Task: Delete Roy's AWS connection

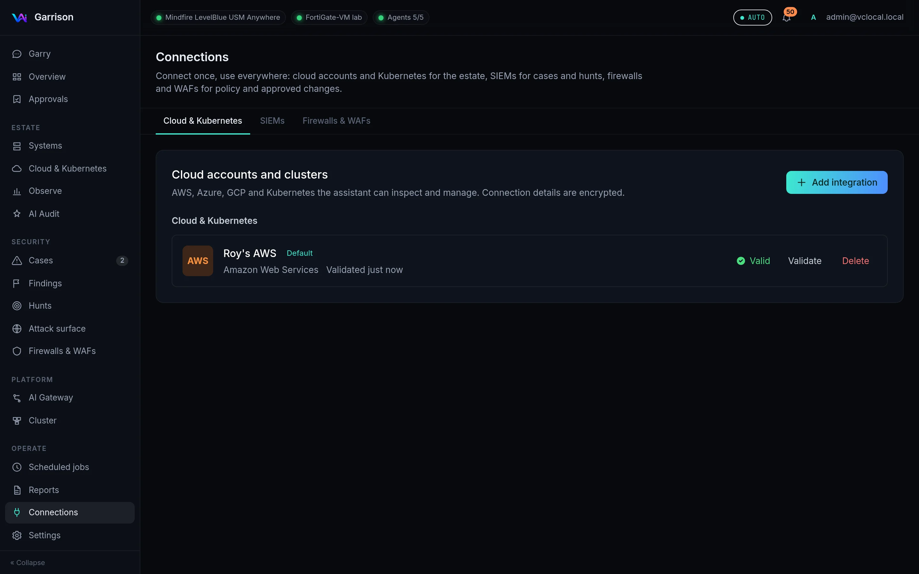Action: coord(855,261)
